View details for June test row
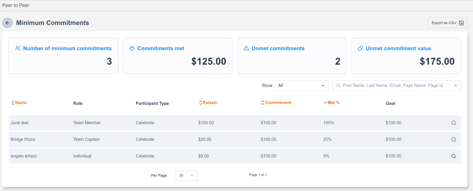This screenshot has width=473, height=191. click(x=453, y=123)
